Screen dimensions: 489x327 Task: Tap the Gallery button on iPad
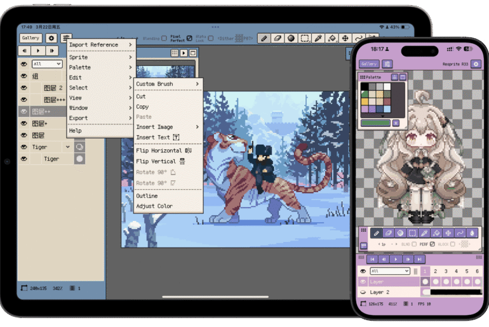tap(30, 38)
